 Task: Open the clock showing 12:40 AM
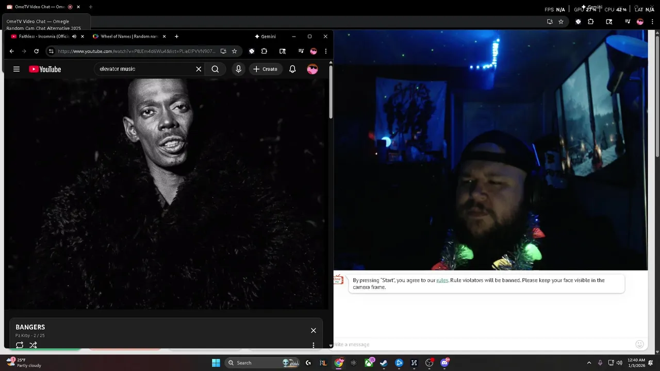tap(636, 363)
